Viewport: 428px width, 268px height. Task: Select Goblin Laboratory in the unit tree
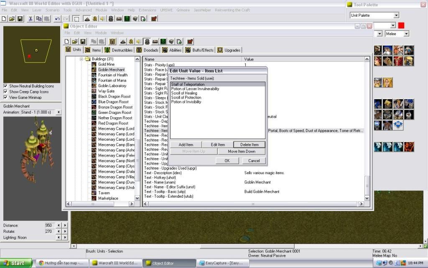click(112, 85)
